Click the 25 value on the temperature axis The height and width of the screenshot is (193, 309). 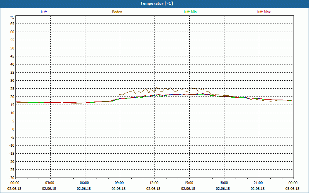[12, 89]
